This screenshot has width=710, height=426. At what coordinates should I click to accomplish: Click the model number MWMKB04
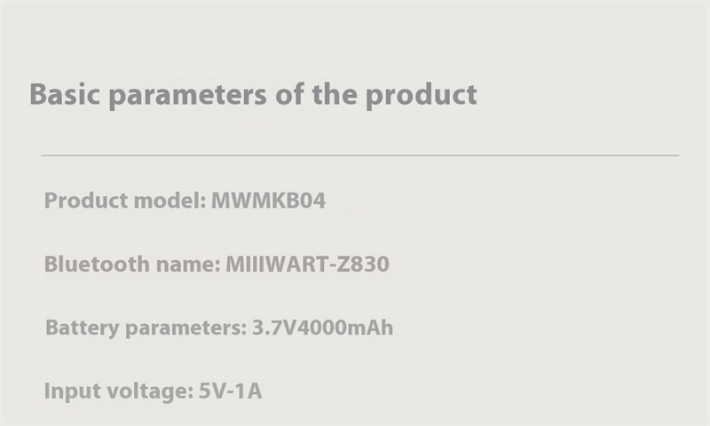tap(269, 201)
